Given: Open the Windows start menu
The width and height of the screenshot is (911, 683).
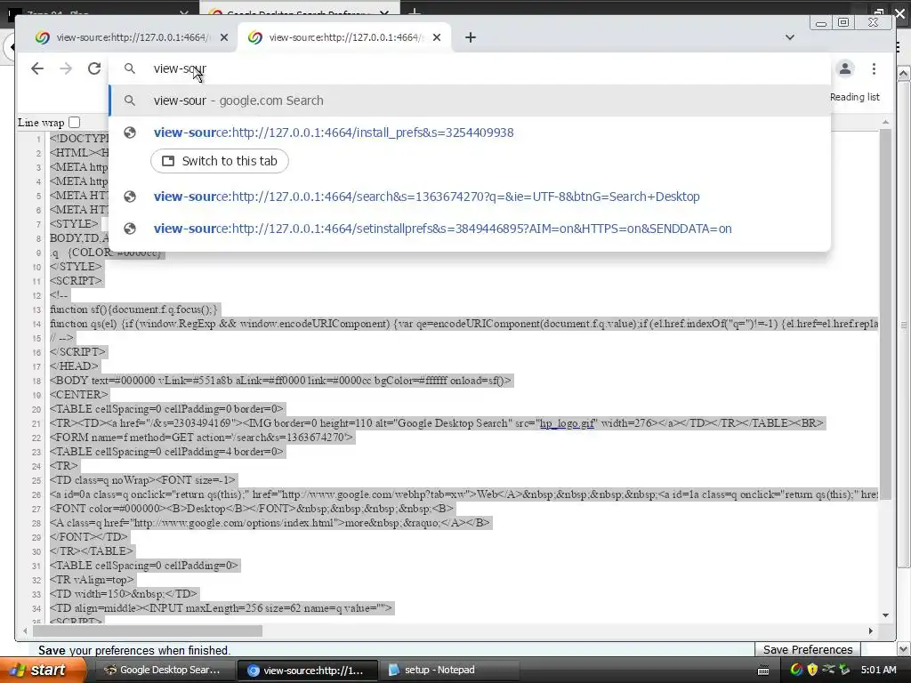Looking at the screenshot, I should (x=43, y=670).
